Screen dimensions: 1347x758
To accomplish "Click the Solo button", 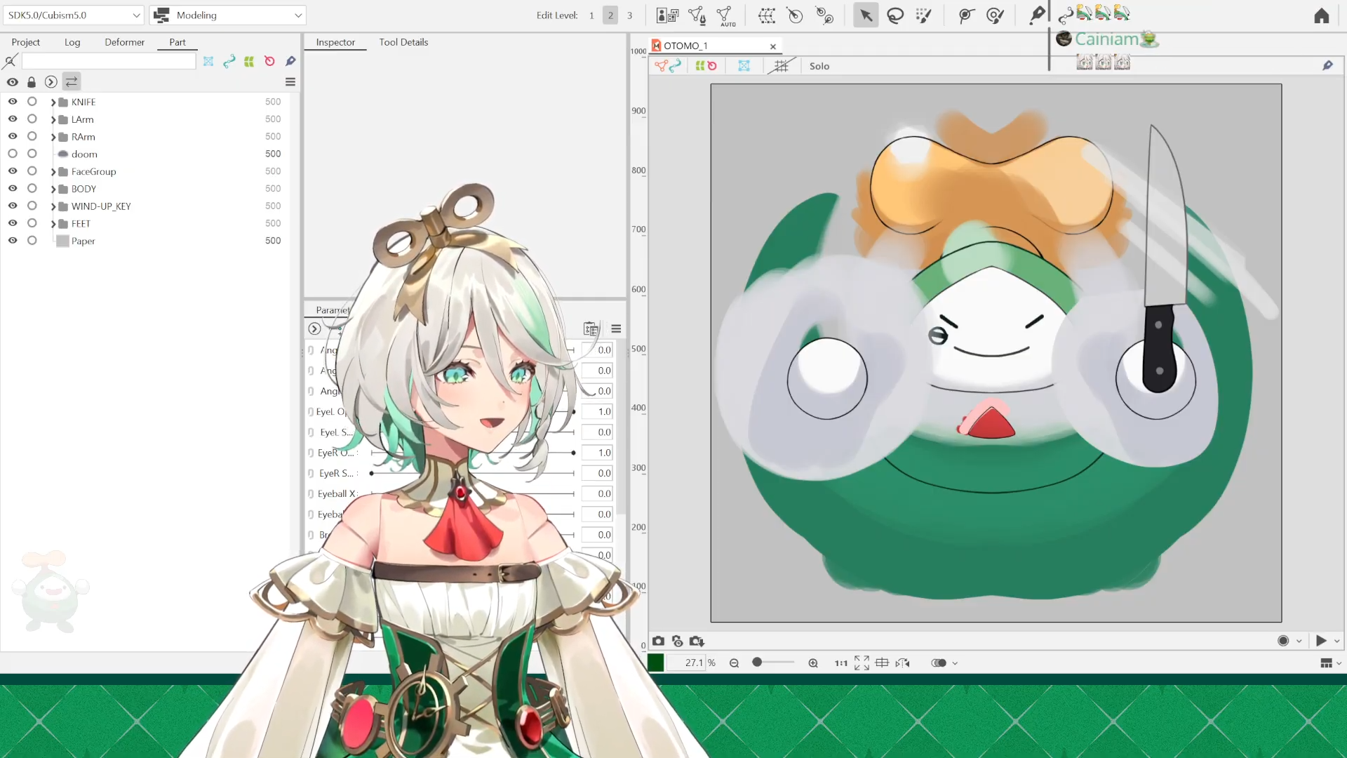I will coord(819,66).
